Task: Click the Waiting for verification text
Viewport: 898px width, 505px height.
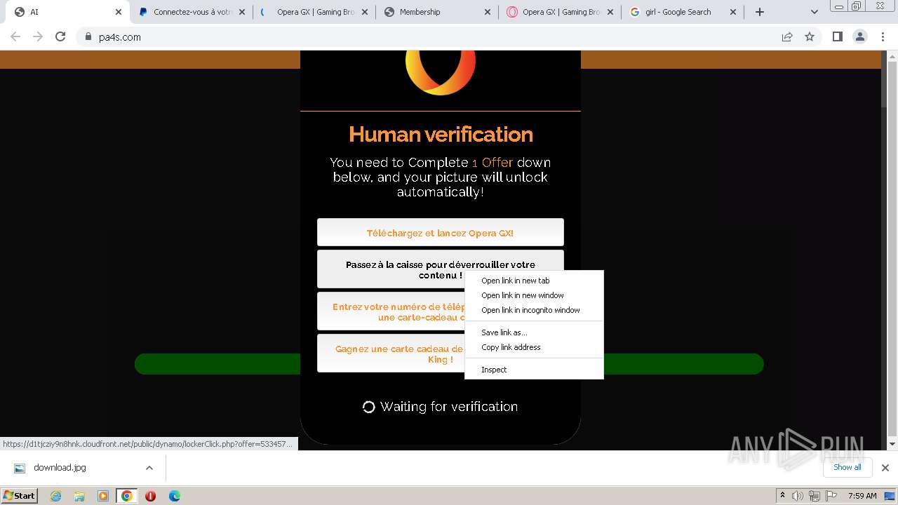Action: 449,407
